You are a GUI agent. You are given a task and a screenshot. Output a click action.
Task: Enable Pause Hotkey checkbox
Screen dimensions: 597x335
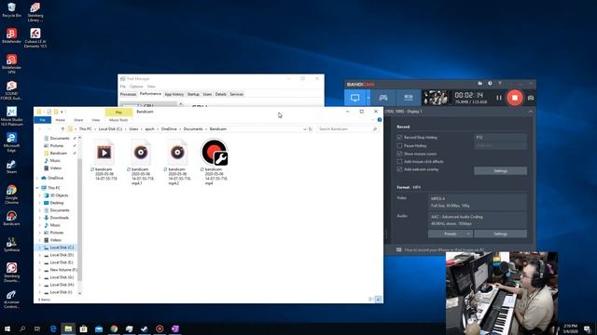[x=399, y=145]
